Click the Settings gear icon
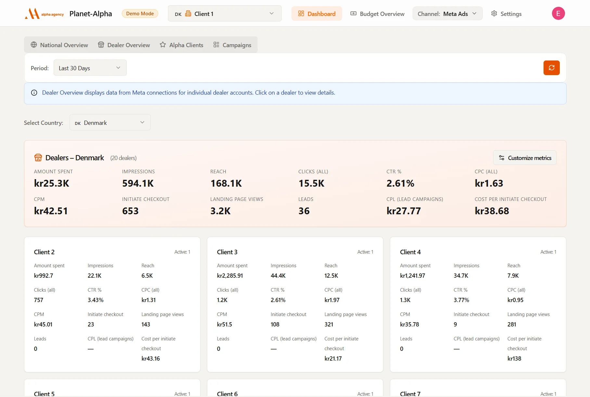The height and width of the screenshot is (397, 590). 494,14
